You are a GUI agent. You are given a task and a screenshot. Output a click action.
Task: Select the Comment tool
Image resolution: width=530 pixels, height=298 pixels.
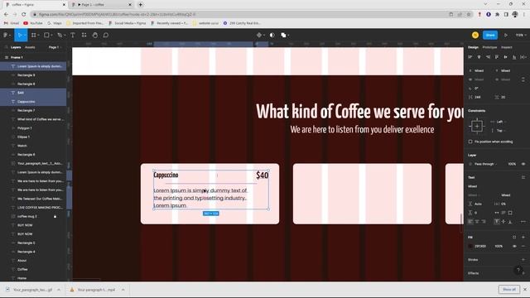tap(106, 35)
